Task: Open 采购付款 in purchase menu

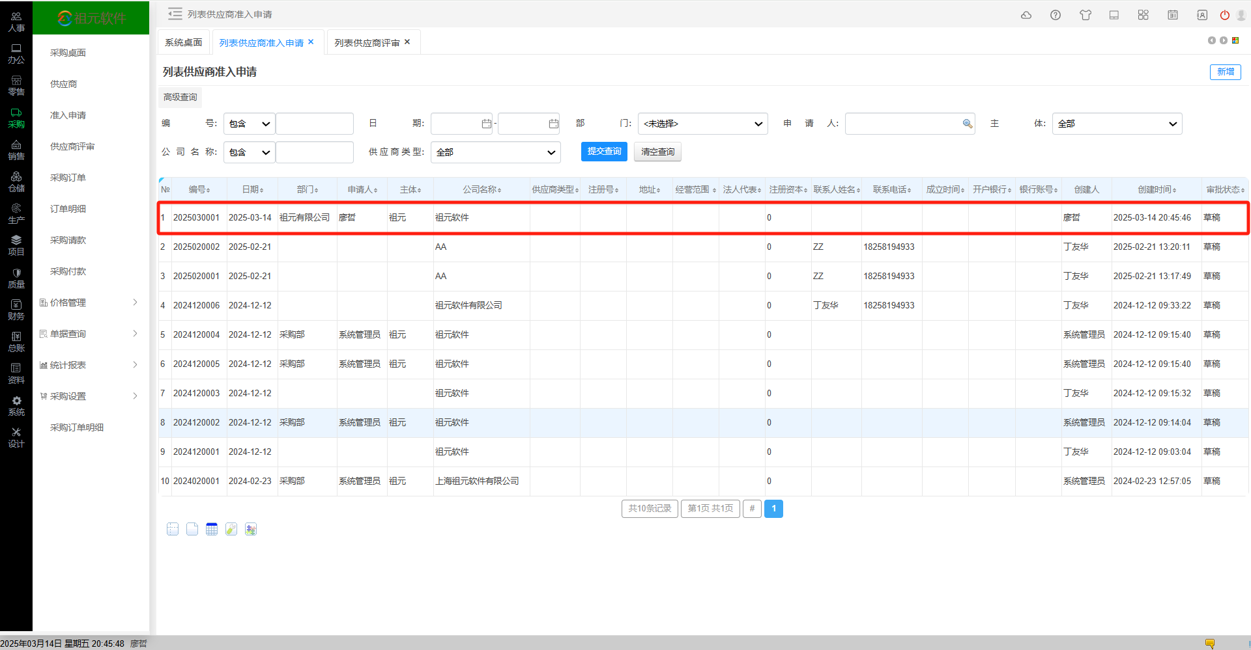Action: point(68,271)
